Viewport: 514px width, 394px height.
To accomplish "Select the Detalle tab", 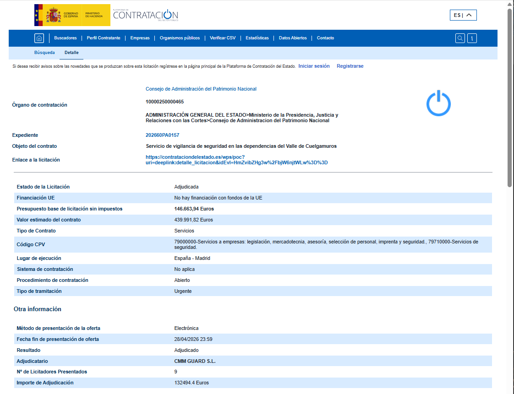I will point(71,53).
